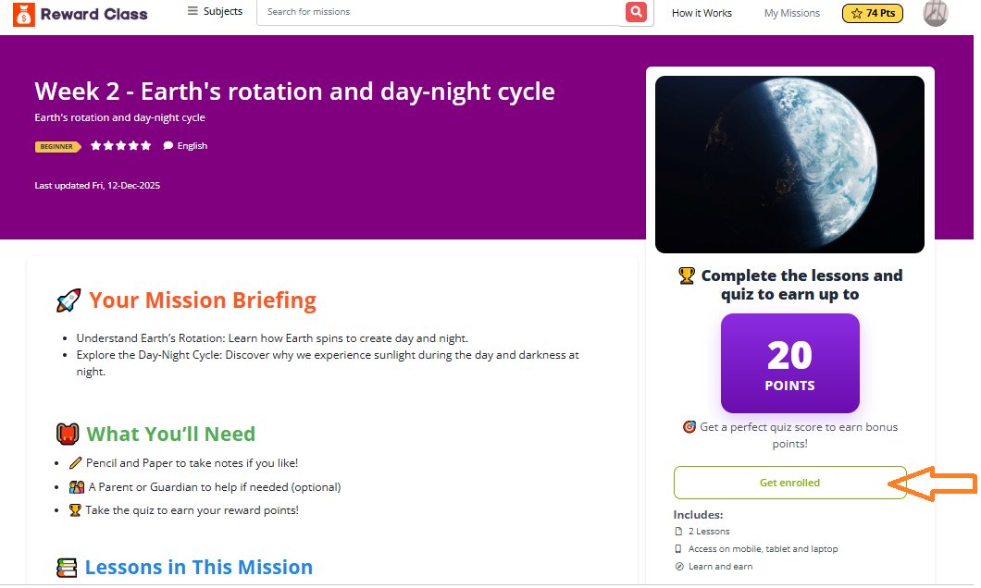Click the backpack icon beside What You'll Need
Image resolution: width=981 pixels, height=588 pixels.
68,434
